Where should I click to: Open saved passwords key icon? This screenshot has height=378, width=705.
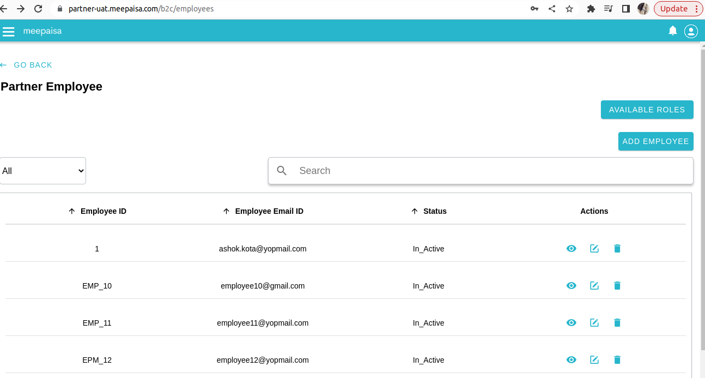(534, 9)
